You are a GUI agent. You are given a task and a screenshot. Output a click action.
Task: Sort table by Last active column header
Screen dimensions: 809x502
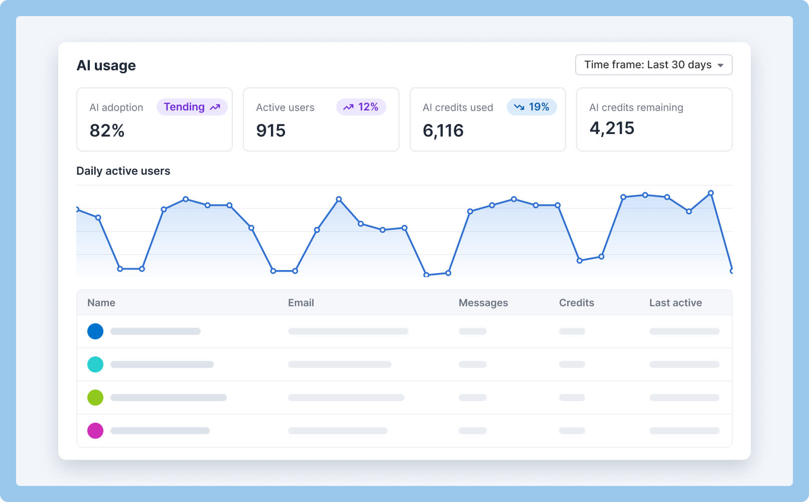point(676,303)
